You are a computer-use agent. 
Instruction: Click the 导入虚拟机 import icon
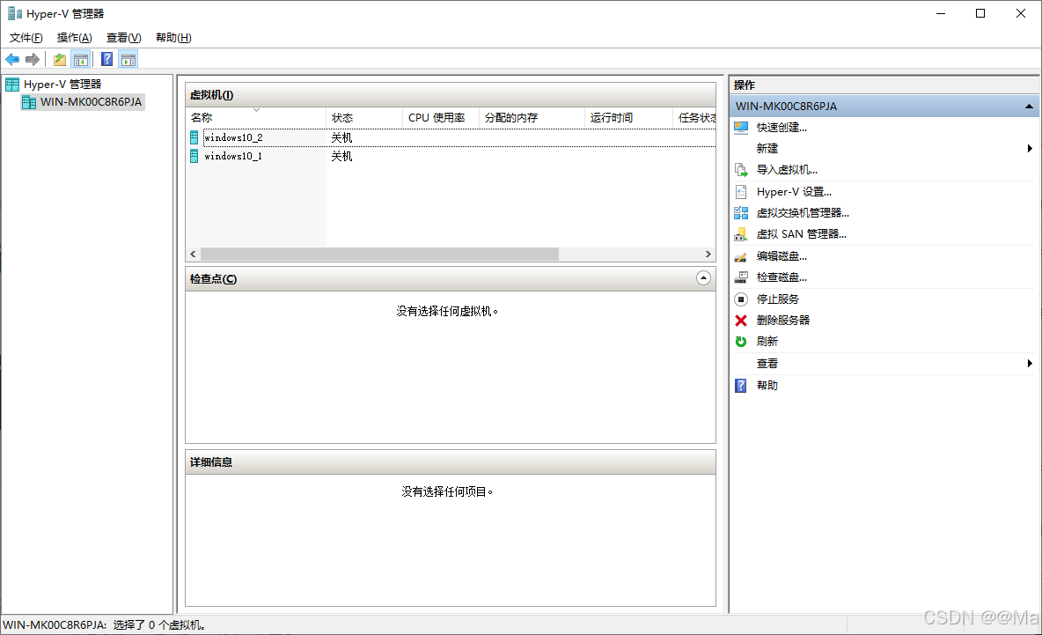[x=741, y=170]
